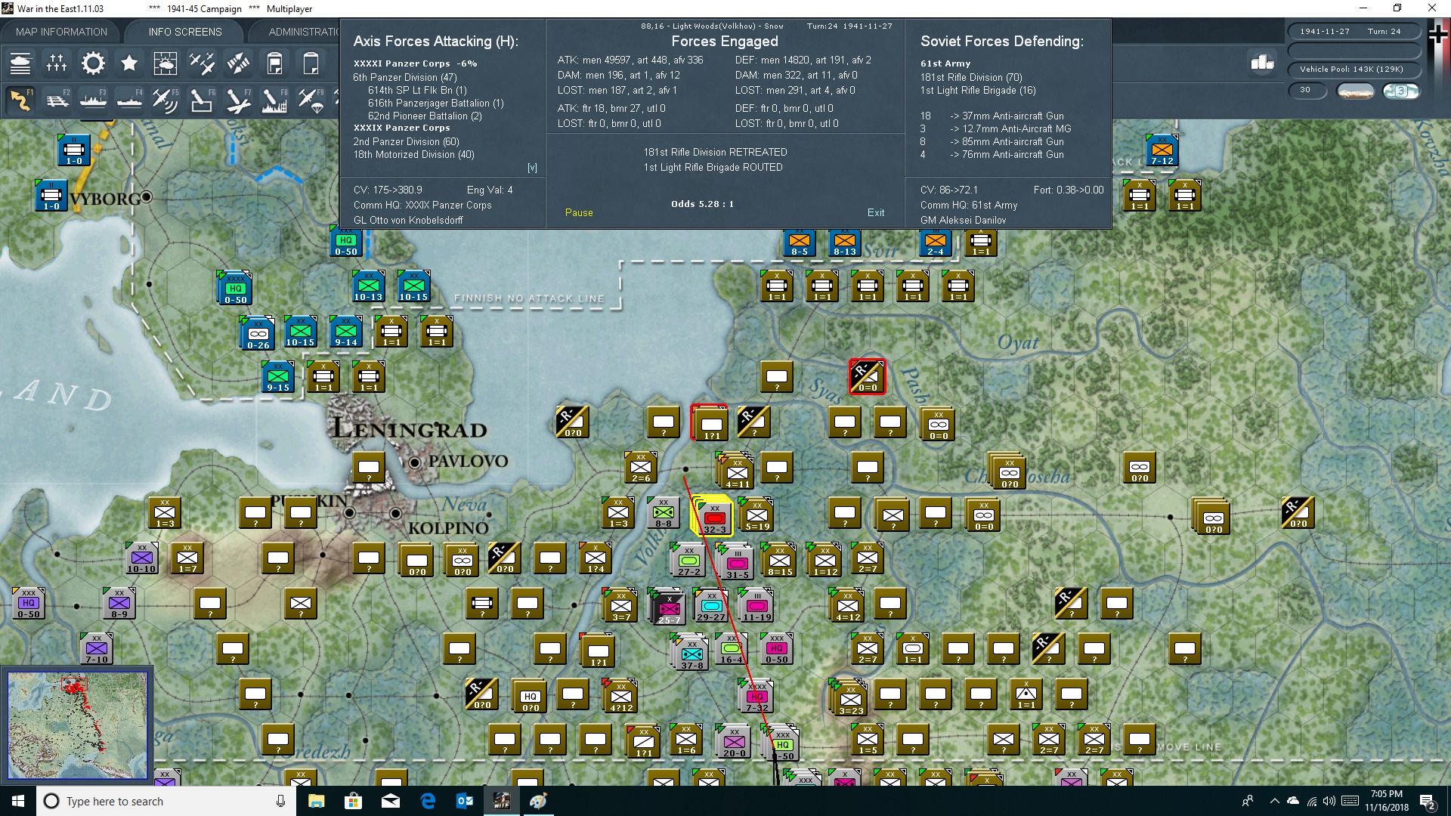Image resolution: width=1451 pixels, height=816 pixels.
Task: Click the Vyborg city marker
Action: tap(147, 197)
